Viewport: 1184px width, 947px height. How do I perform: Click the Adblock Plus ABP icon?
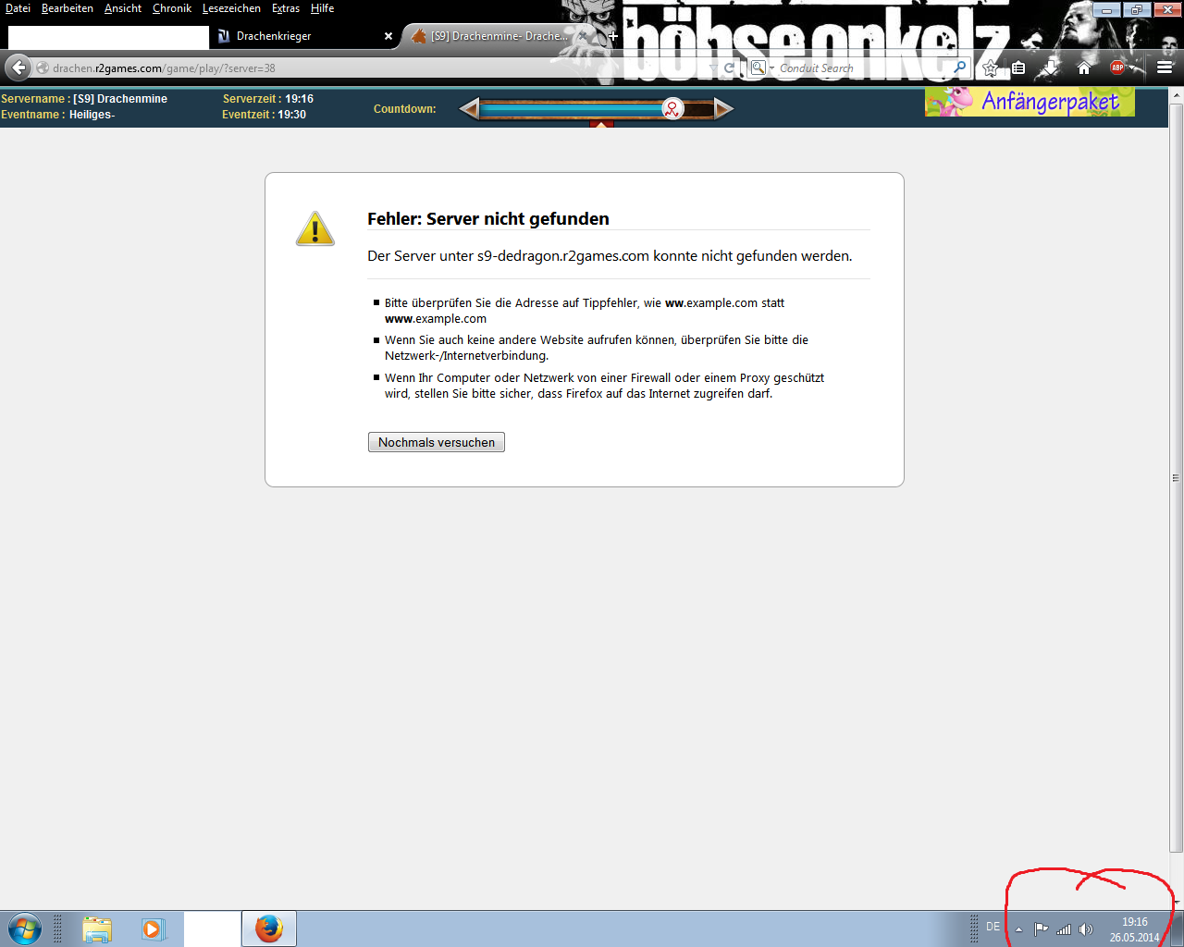tap(1117, 68)
